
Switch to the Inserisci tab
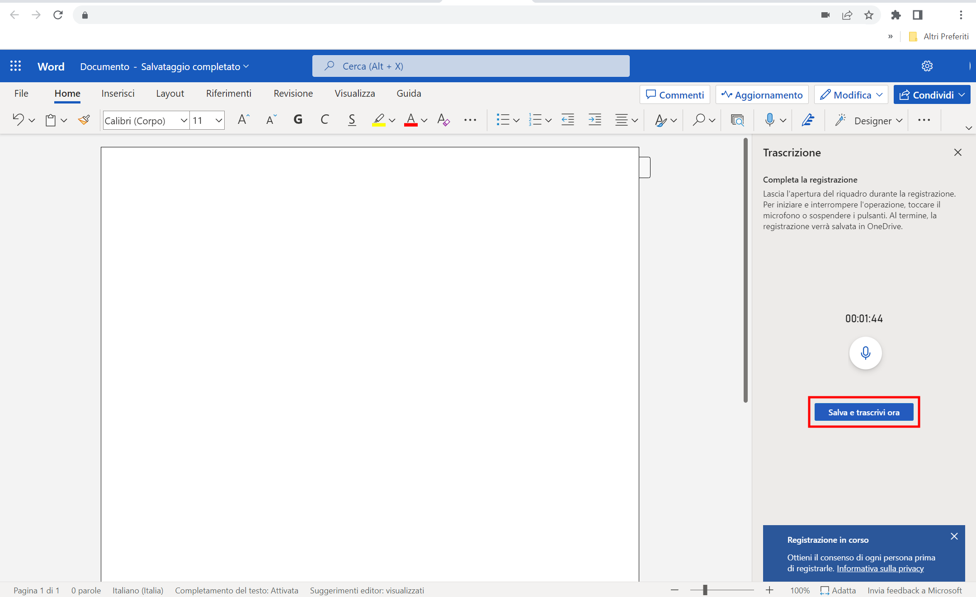118,93
